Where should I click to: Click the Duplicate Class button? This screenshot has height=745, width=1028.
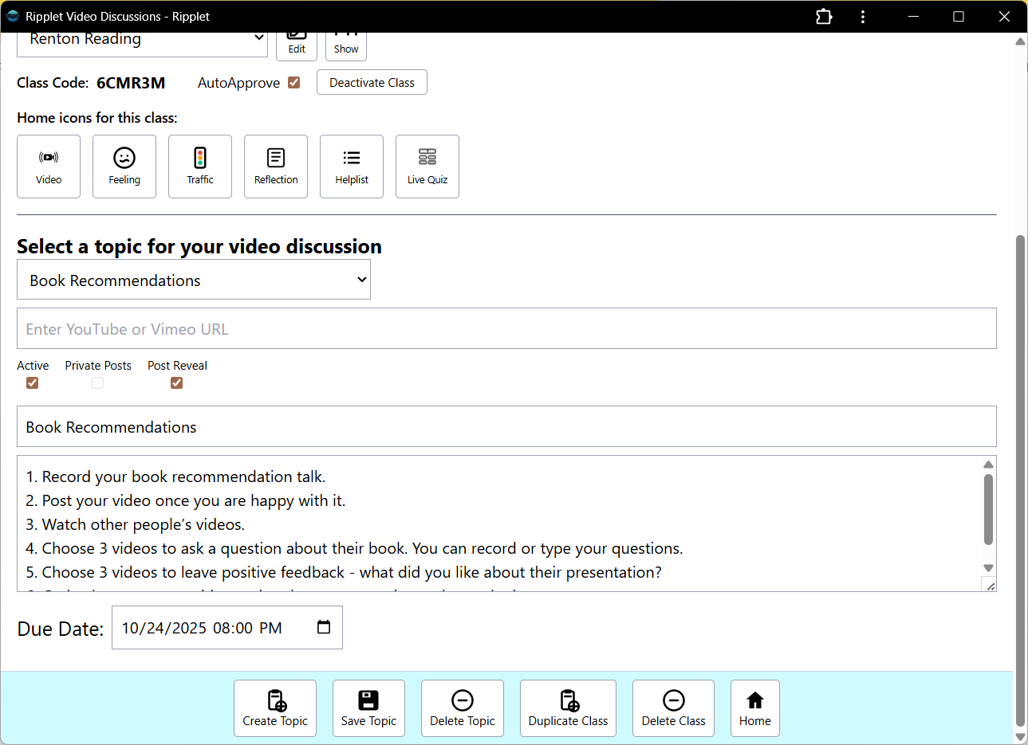click(x=568, y=708)
